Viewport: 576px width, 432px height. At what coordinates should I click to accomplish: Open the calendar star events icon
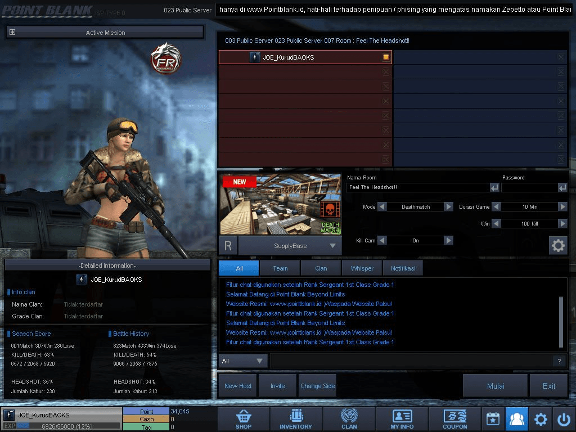pos(493,419)
